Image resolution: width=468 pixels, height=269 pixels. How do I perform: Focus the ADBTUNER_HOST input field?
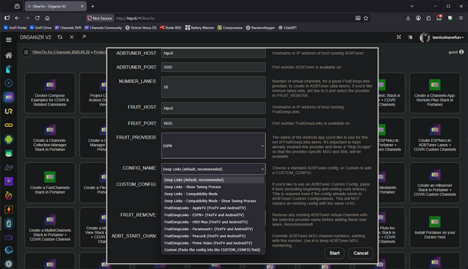(x=214, y=53)
